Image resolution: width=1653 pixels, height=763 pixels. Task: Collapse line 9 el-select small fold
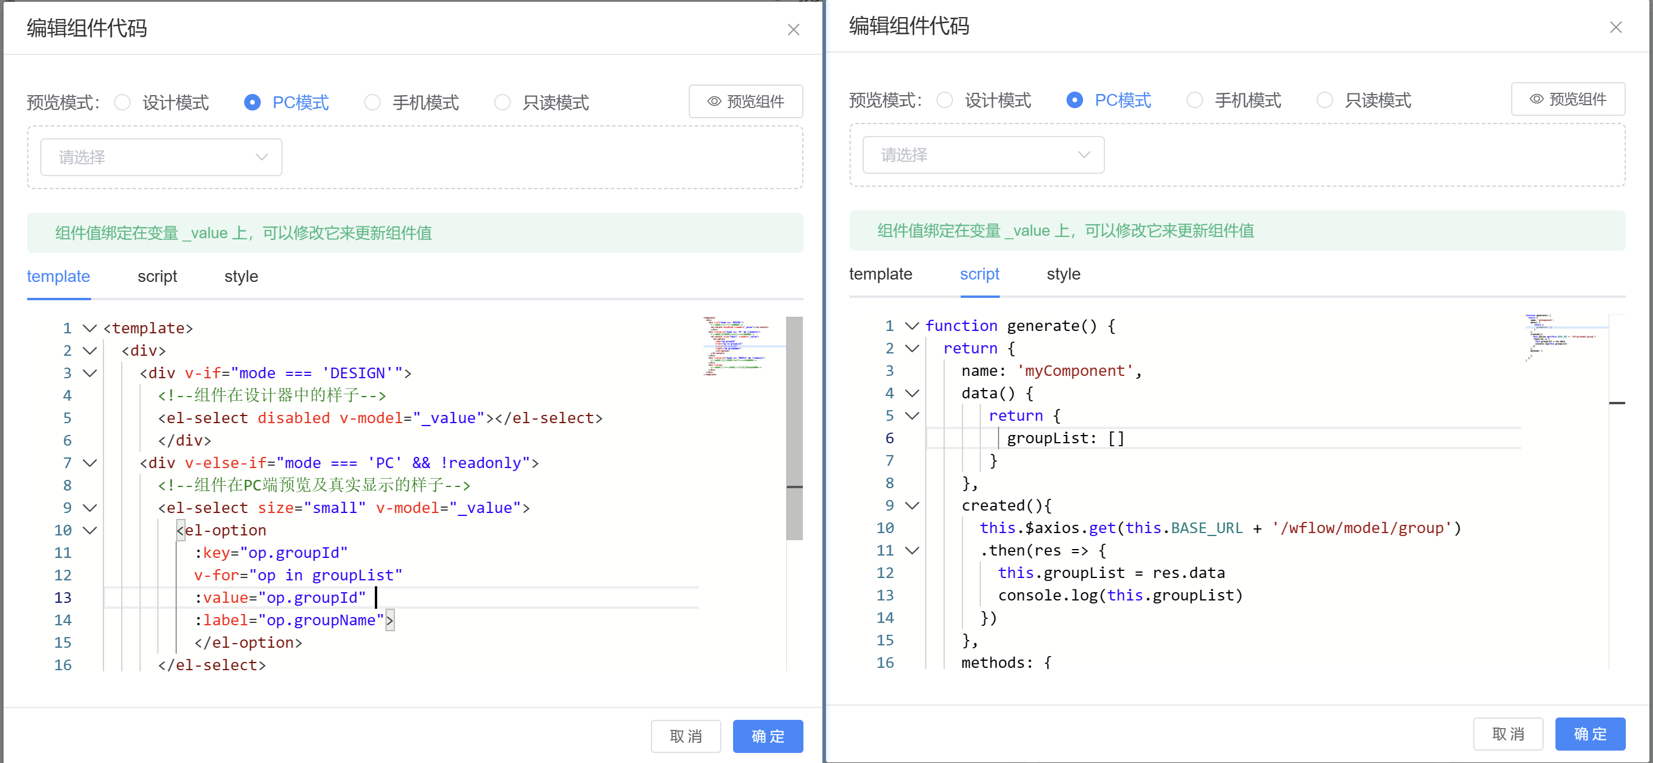90,508
